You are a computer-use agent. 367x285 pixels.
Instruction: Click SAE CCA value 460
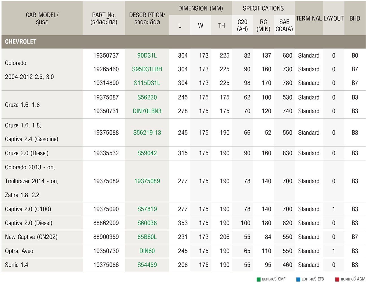[287, 265]
